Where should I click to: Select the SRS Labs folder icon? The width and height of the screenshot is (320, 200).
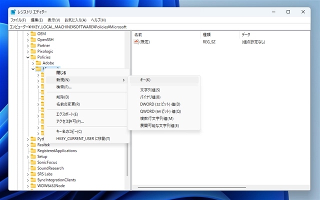coord(33,174)
